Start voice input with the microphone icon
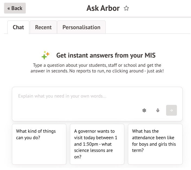Viewport: 191px width, 170px height. coord(158,110)
